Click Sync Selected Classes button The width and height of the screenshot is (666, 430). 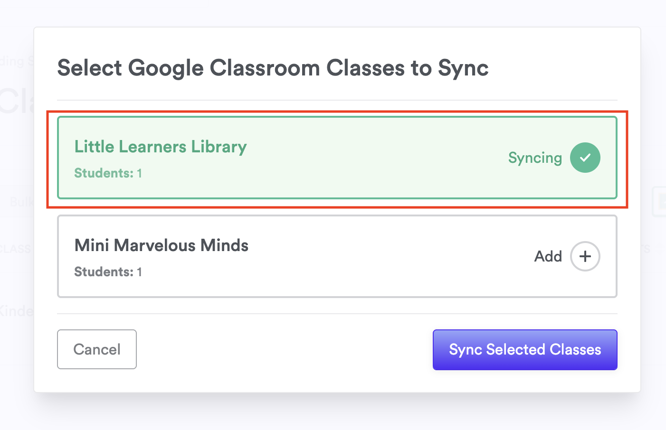tap(524, 350)
